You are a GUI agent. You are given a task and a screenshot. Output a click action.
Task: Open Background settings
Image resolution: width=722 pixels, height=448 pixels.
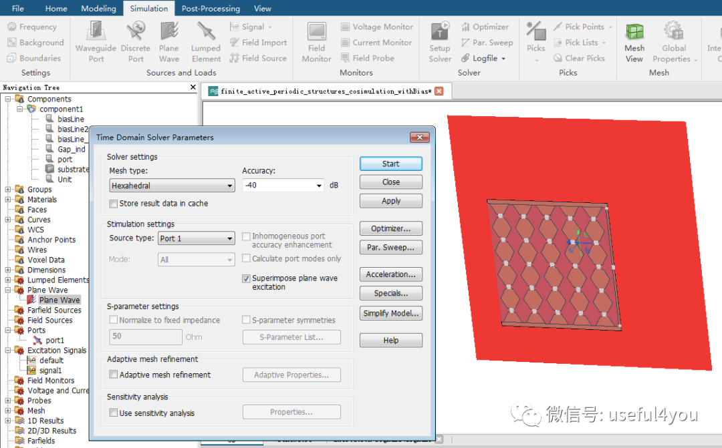click(35, 42)
